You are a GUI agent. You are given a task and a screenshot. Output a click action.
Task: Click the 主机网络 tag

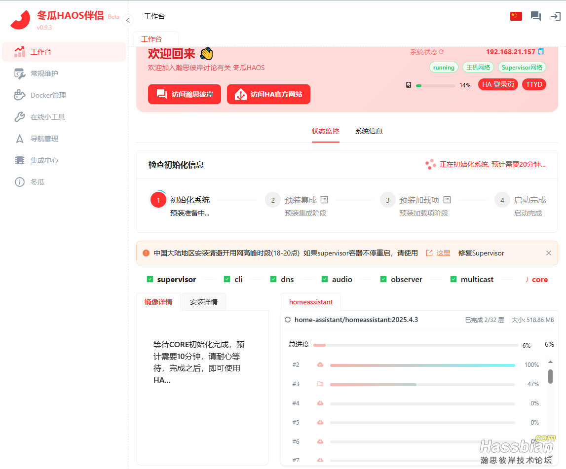(478, 68)
